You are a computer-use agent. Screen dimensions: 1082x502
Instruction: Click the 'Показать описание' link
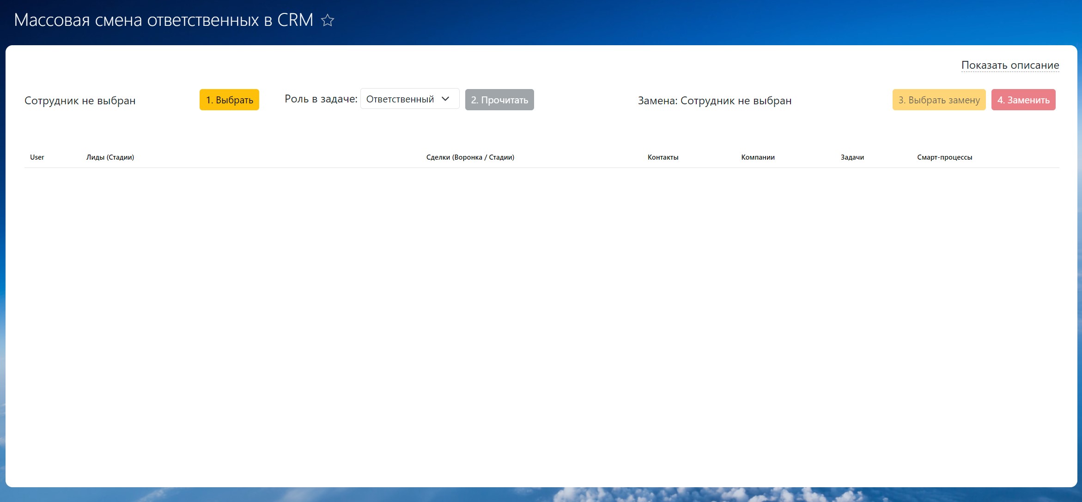click(1010, 65)
